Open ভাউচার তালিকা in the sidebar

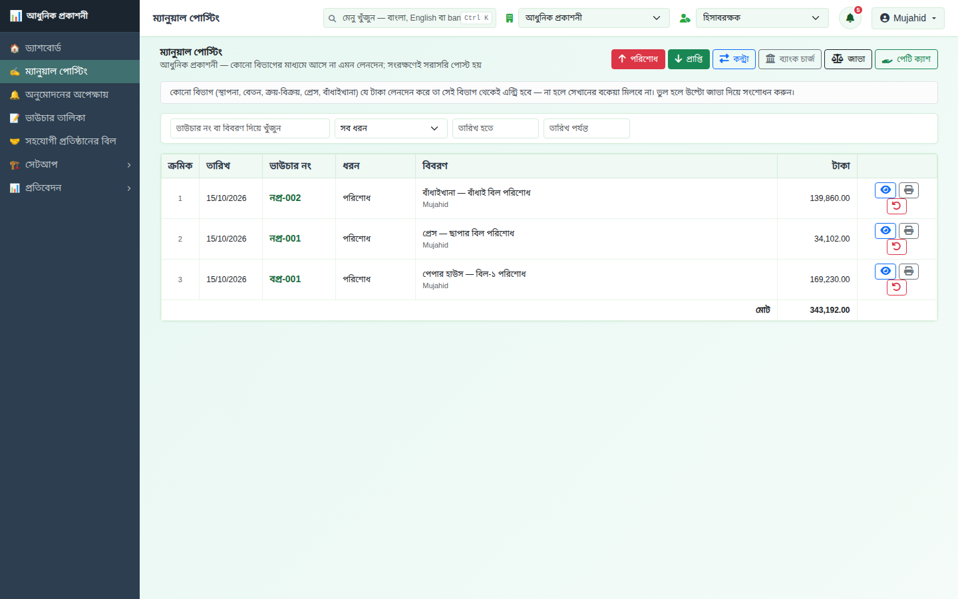click(70, 118)
